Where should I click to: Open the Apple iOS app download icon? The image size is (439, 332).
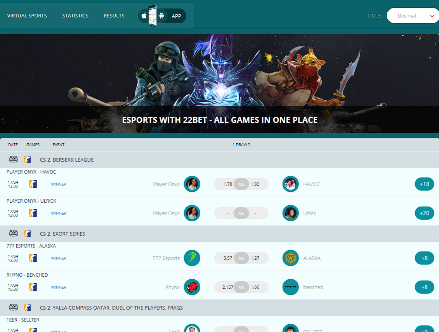144,15
